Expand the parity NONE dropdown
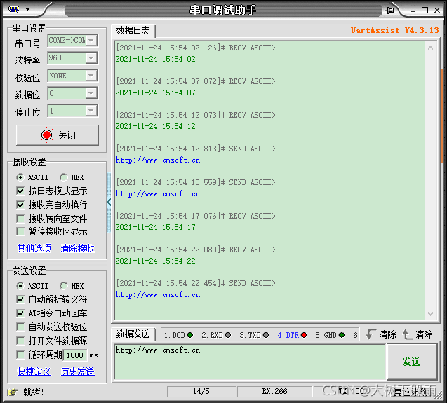The width and height of the screenshot is (447, 403). [91, 76]
